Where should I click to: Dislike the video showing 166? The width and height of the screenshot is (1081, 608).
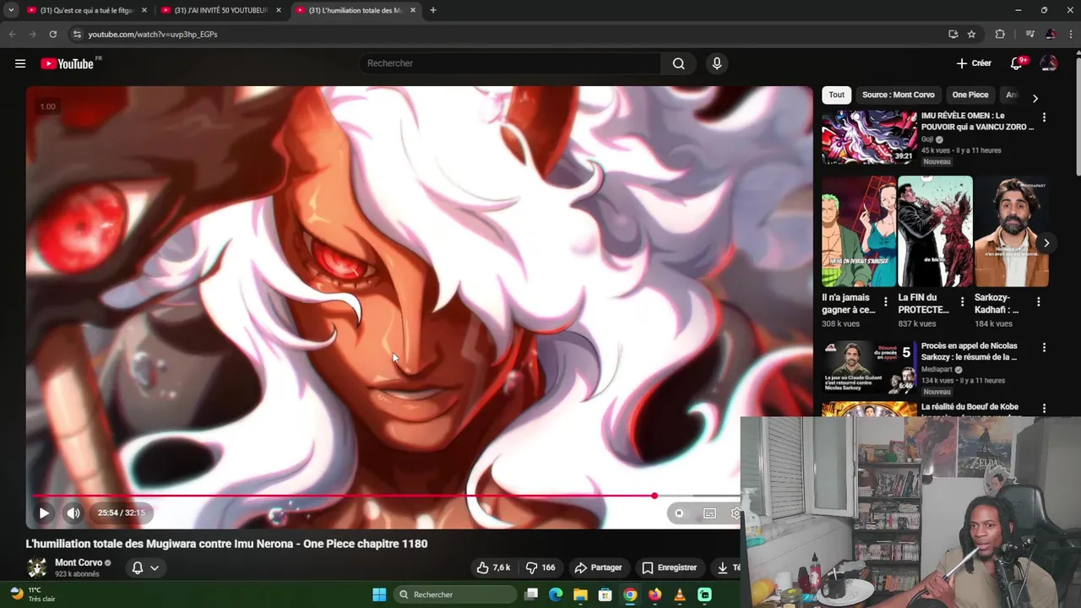coord(540,567)
